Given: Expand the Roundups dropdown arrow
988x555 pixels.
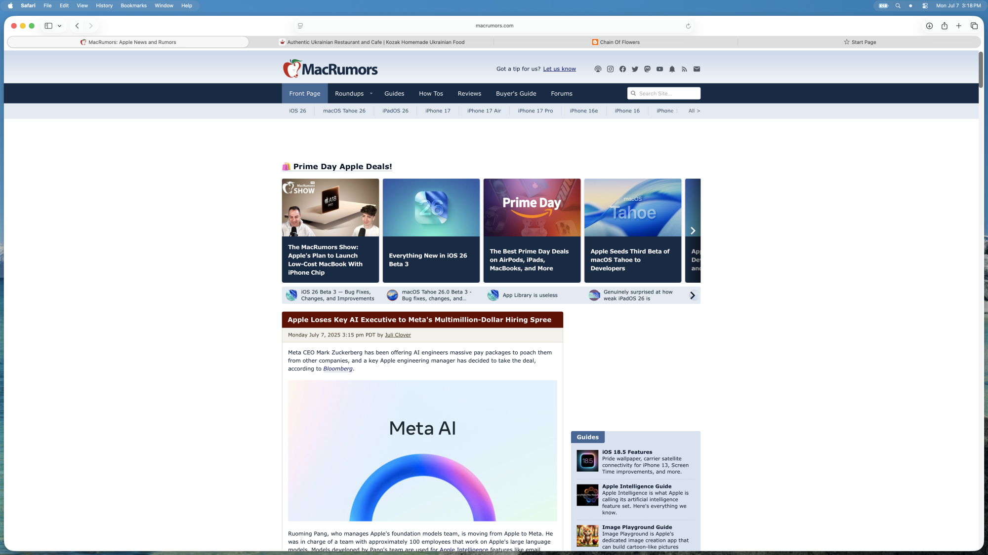Looking at the screenshot, I should click(x=371, y=93).
